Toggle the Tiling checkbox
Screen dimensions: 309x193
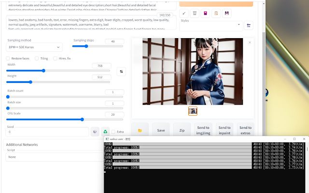pyautogui.click(x=37, y=58)
